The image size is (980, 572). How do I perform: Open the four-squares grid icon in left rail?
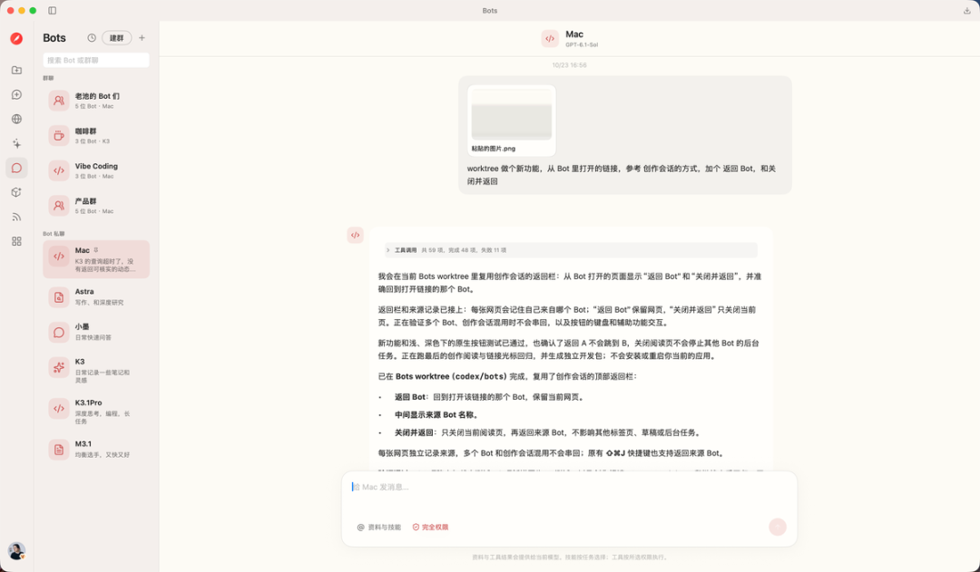click(17, 241)
